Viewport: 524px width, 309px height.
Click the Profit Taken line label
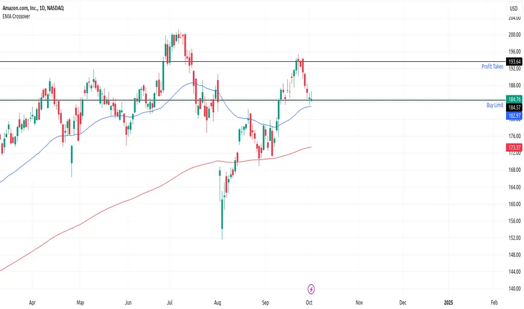(493, 66)
